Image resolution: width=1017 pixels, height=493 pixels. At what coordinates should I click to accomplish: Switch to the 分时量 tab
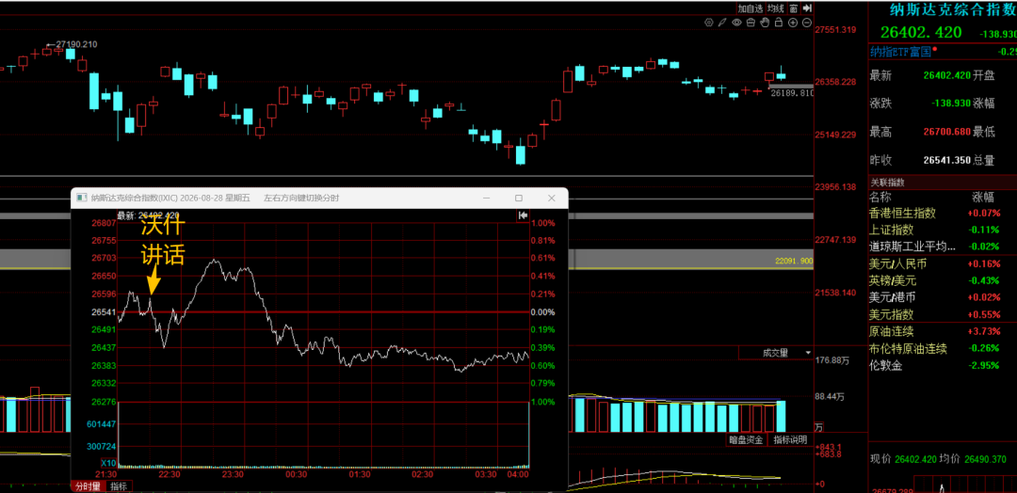pos(87,486)
